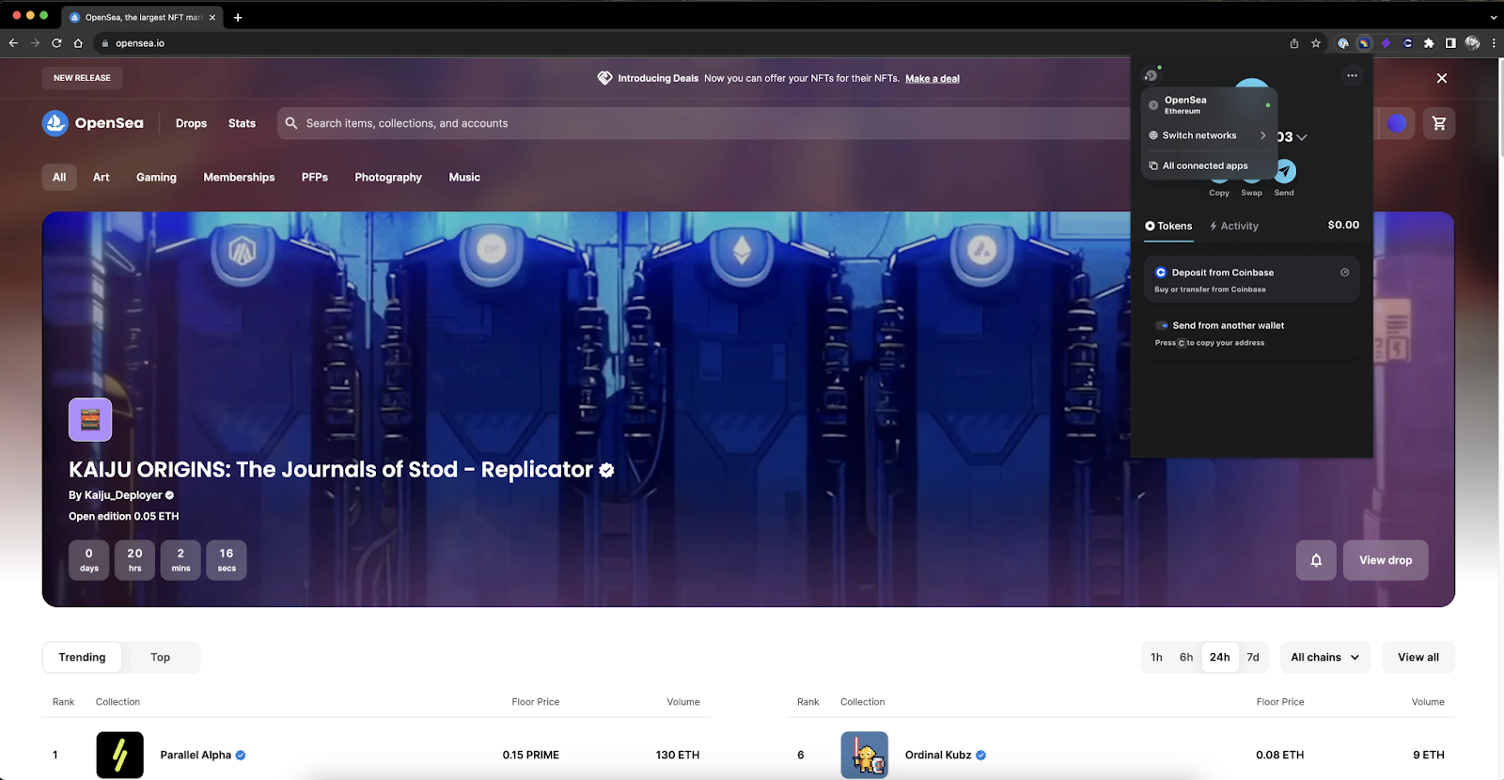This screenshot has width=1504, height=780.
Task: Click the Ordinal Kubz collection image
Action: pyautogui.click(x=864, y=755)
